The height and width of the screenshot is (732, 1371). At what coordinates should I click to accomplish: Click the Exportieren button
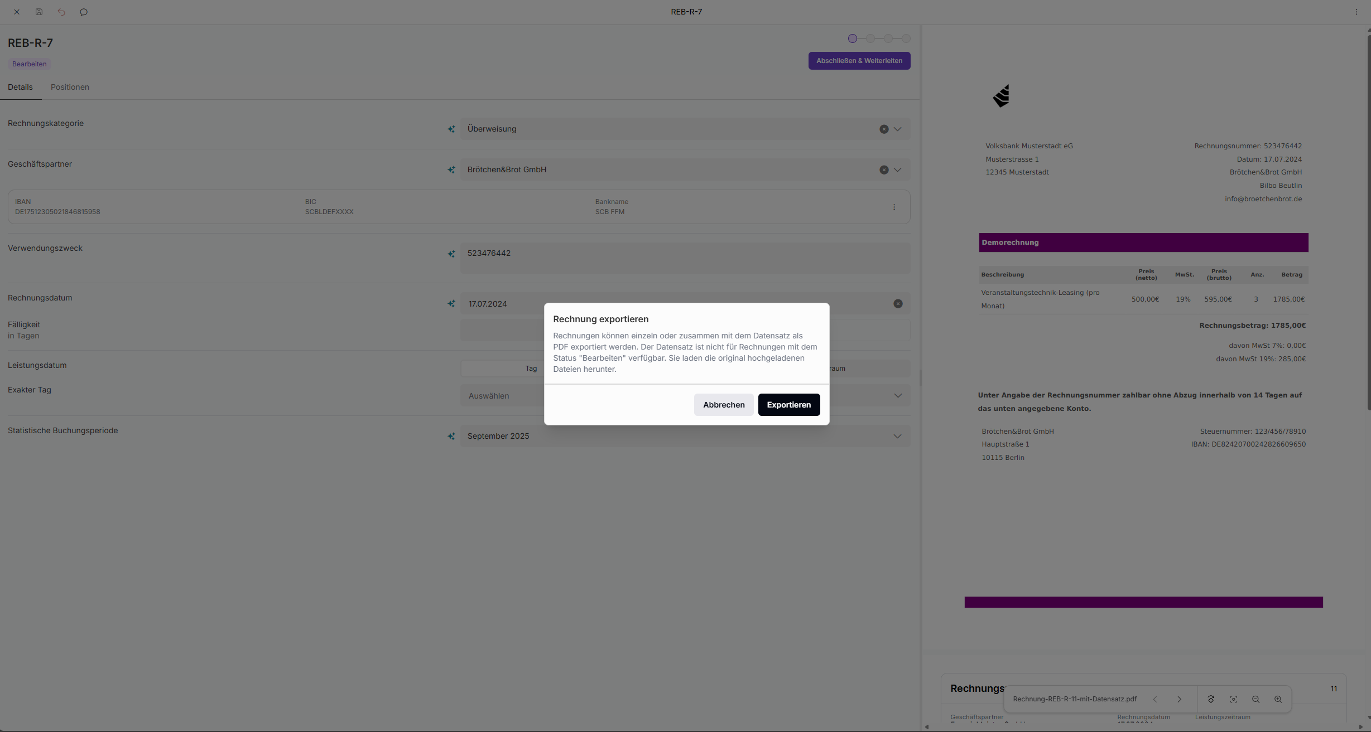point(788,405)
